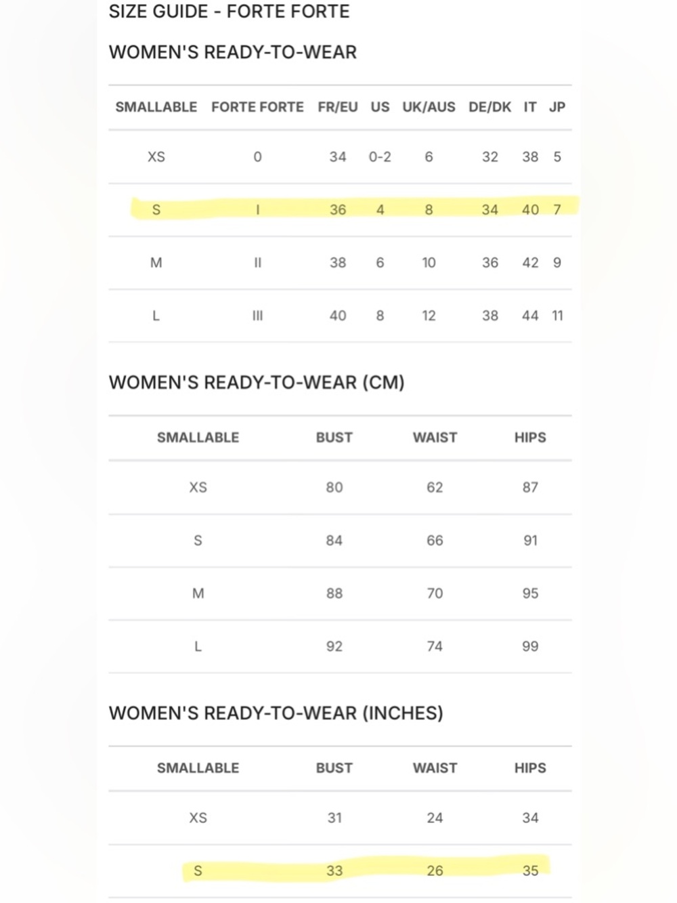This screenshot has width=677, height=903.
Task: Select the WOMEN'S READY-TO-WEAR (CM) section title
Action: click(257, 383)
